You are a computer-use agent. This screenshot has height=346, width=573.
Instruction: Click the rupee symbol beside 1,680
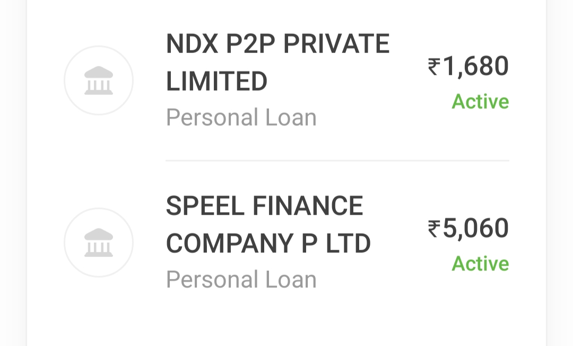tap(435, 67)
